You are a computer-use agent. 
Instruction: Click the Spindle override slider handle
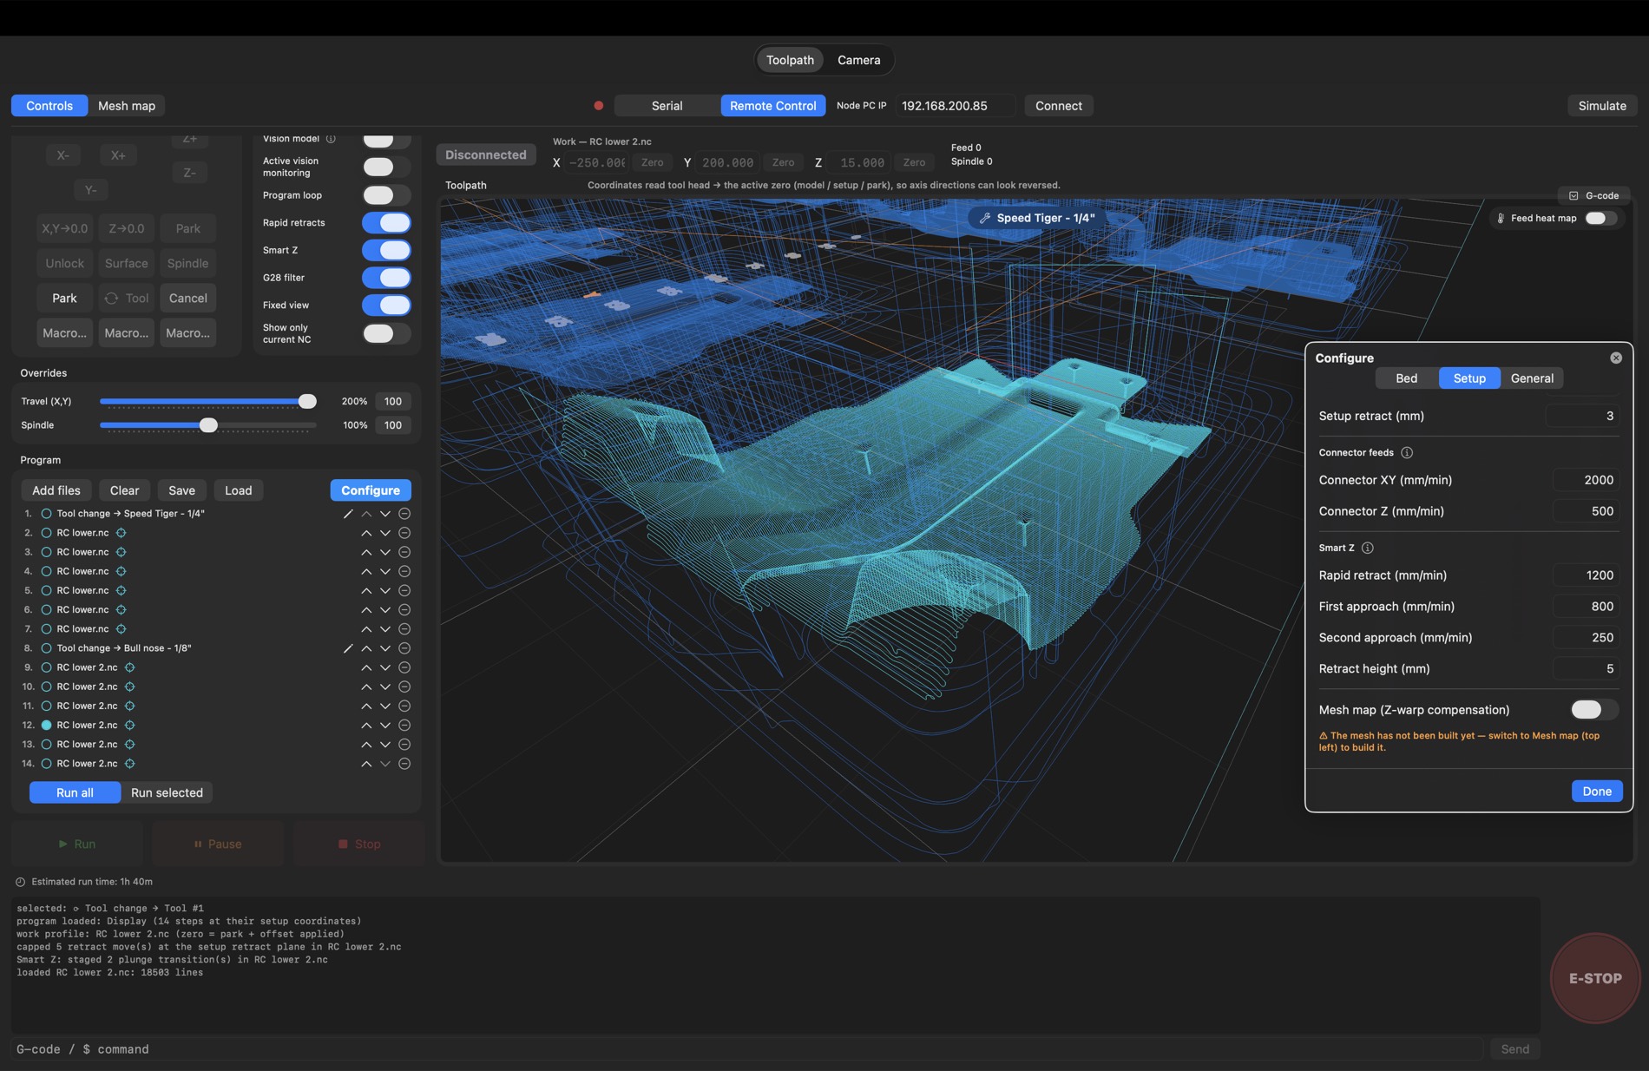208,425
